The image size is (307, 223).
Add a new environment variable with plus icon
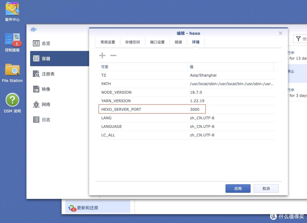(x=102, y=55)
